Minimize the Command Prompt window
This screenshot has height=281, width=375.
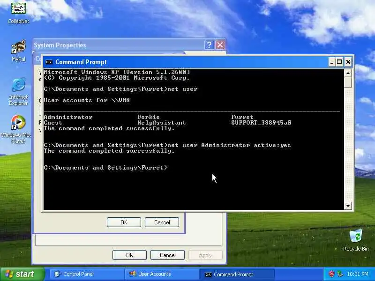(x=331, y=62)
